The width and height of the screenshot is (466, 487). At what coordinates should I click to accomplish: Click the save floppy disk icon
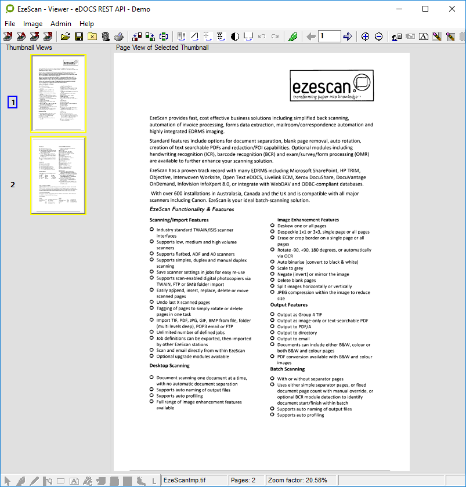(x=78, y=37)
